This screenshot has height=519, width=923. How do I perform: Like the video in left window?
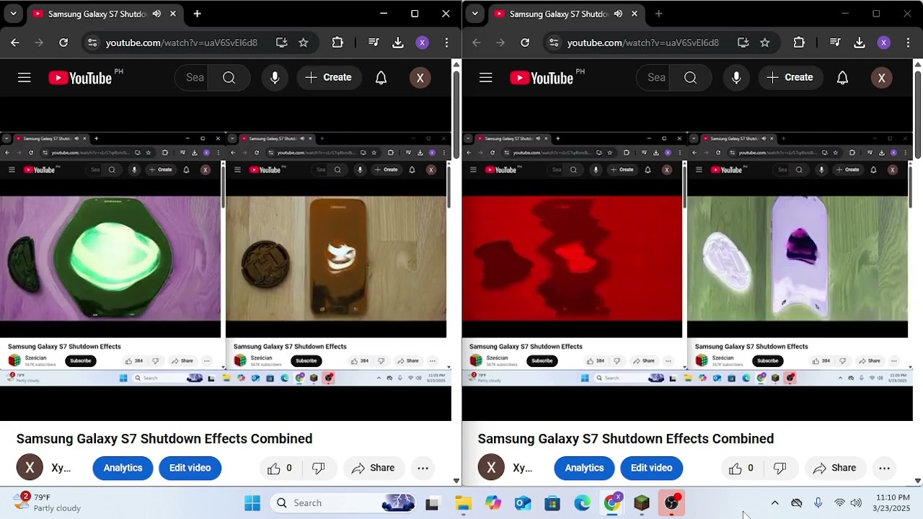pos(280,469)
